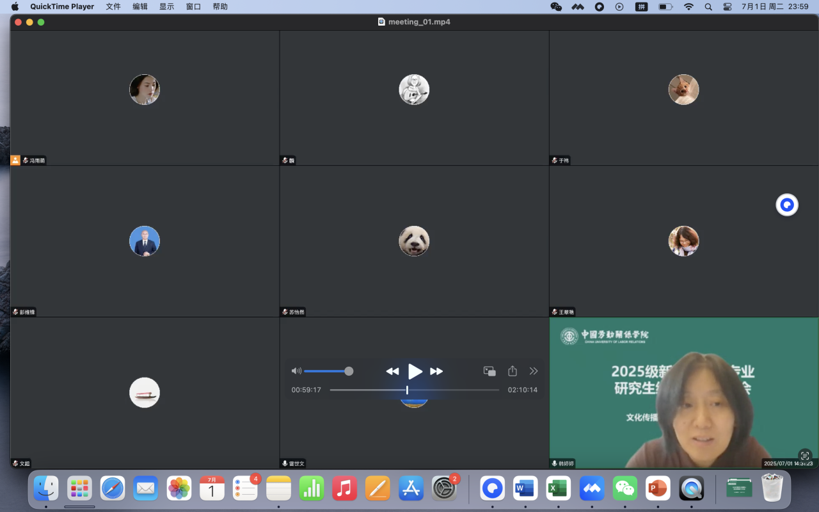Expand more options with double chevron icon
The height and width of the screenshot is (512, 819).
tap(534, 371)
